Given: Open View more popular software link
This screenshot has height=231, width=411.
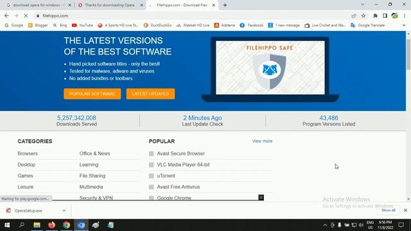Looking at the screenshot, I should [x=262, y=141].
